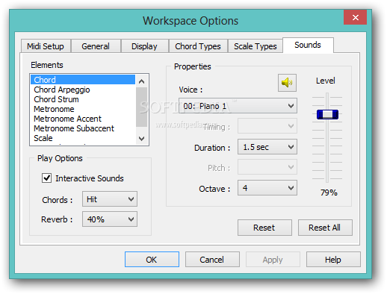Screen dimensions: 387x294
Task: Click the Level slider handle
Action: pos(327,114)
